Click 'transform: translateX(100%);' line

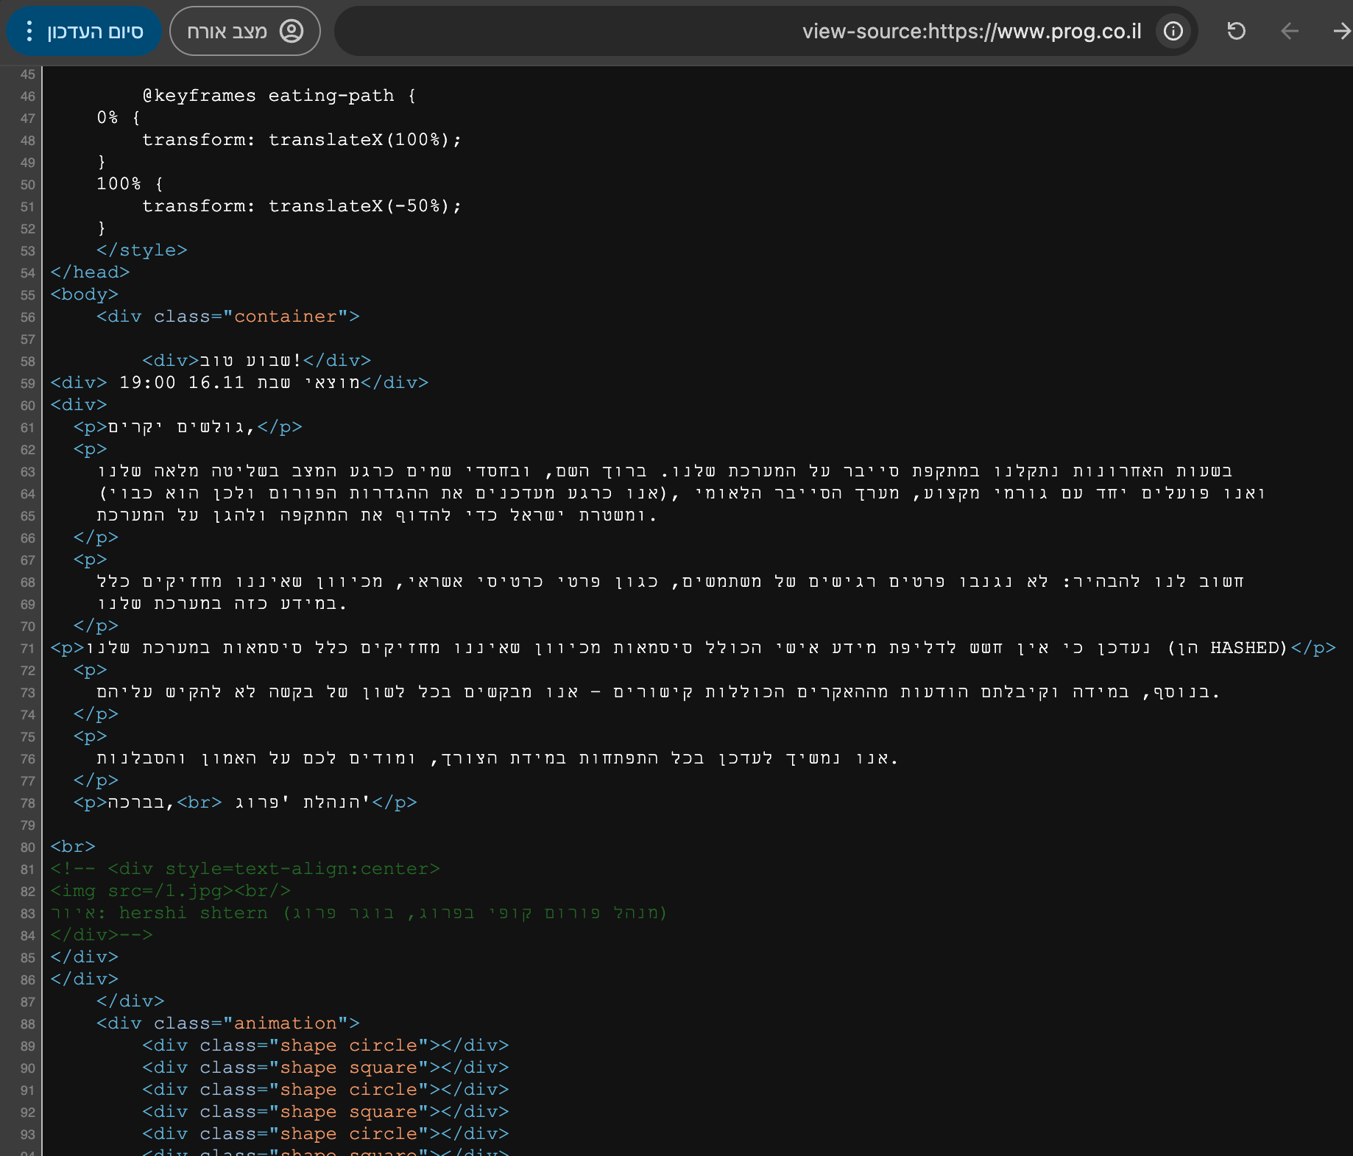point(302,140)
